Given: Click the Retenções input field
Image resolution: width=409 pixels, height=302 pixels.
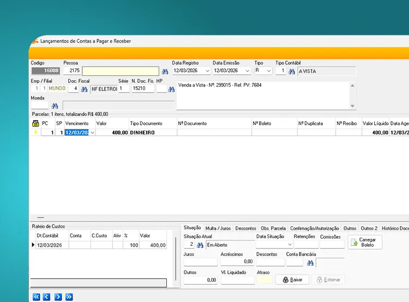Looking at the screenshot, I should tap(306, 245).
